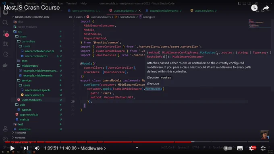274x154 pixels.
Task: Skip to next video
Action: click(x=25, y=148)
